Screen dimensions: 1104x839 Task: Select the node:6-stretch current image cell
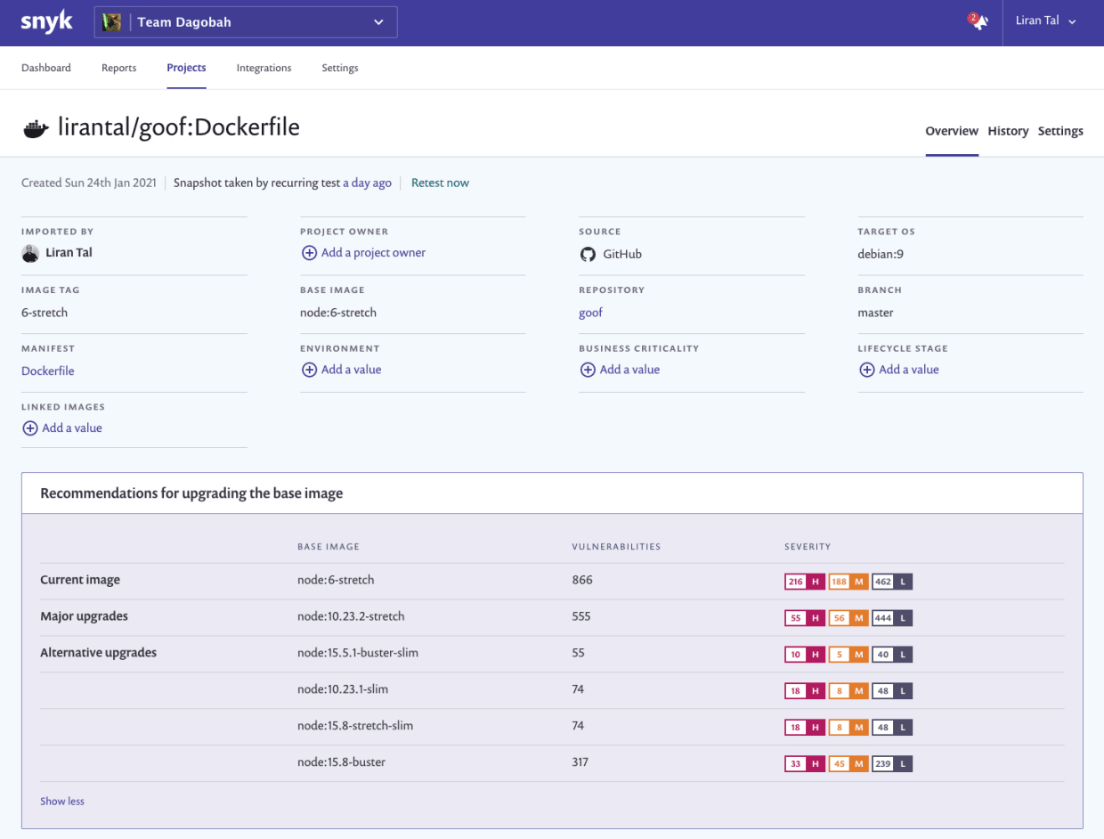coord(336,580)
